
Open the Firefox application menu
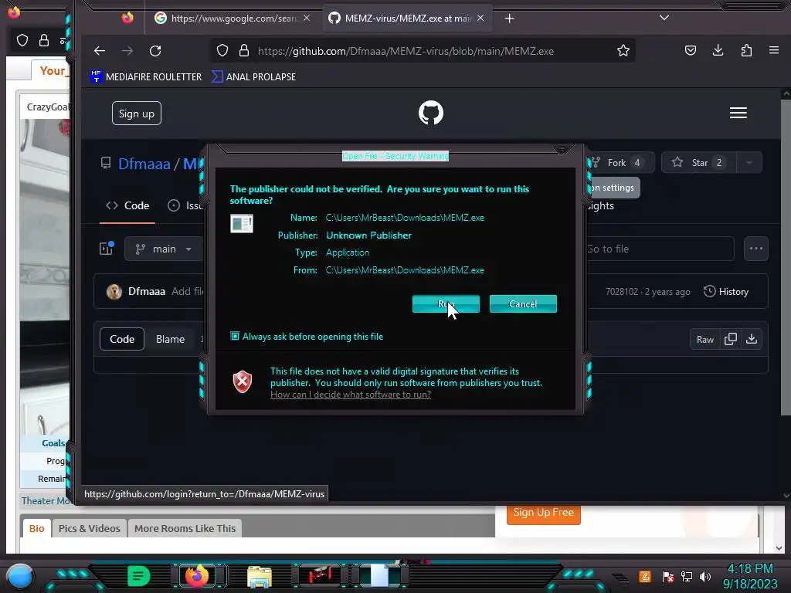[x=774, y=50]
